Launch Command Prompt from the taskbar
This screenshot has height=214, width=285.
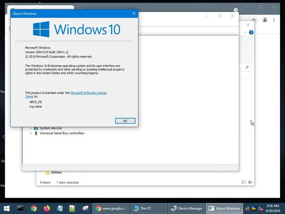[20, 208]
